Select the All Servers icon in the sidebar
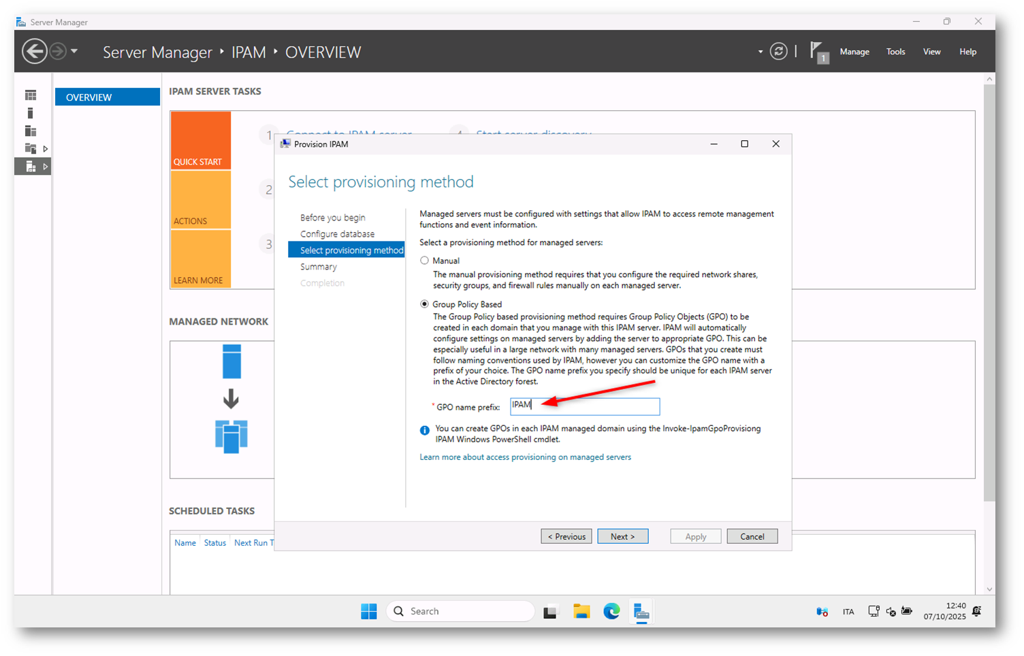Viewport: 1024px width, 656px height. pos(31,131)
